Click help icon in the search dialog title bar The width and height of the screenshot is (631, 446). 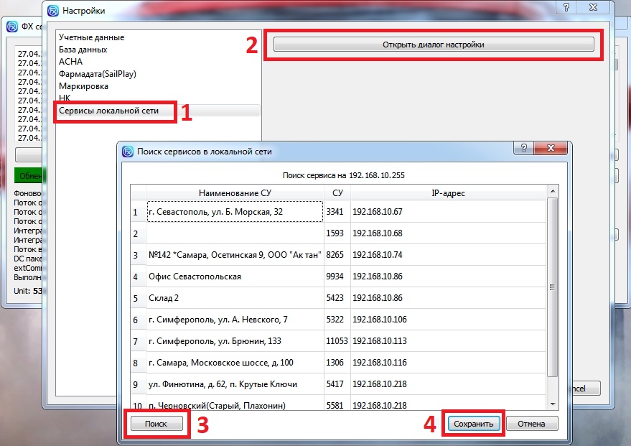[x=522, y=149]
